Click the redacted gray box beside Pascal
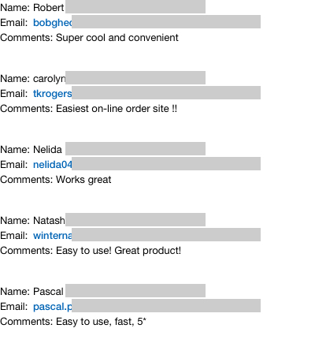The height and width of the screenshot is (347, 315). 135,290
